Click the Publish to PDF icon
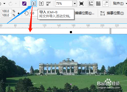 [x=49, y=4]
